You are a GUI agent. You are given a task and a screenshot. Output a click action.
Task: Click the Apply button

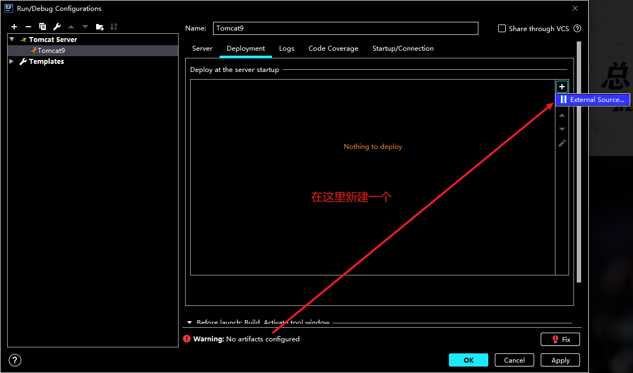(x=560, y=360)
